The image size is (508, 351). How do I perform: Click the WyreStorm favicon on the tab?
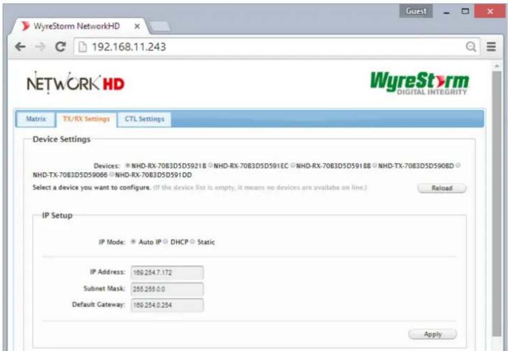point(25,26)
